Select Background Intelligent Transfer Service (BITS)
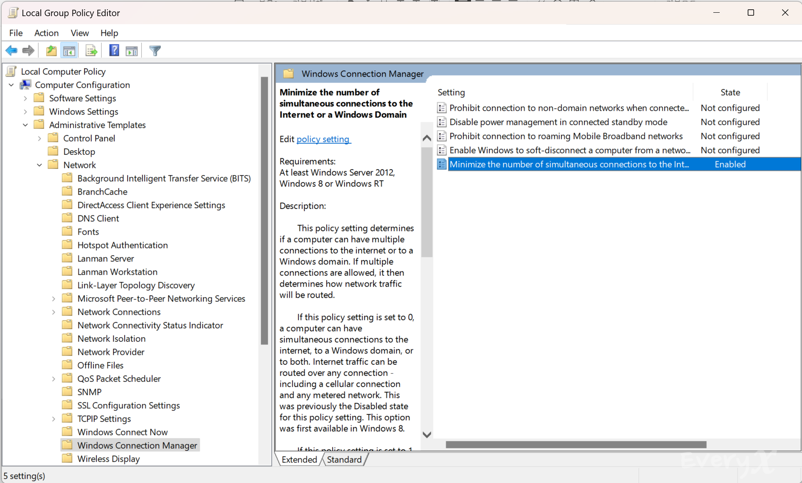802x483 pixels. (x=164, y=179)
